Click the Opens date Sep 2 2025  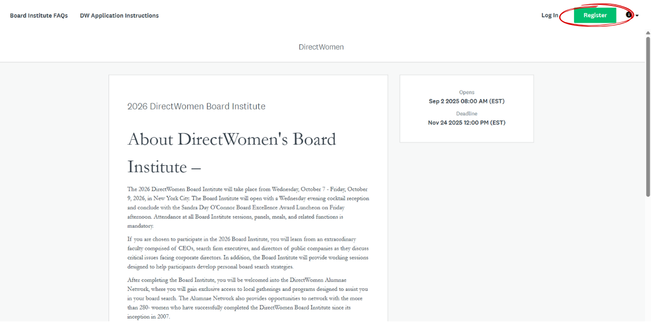(x=467, y=101)
